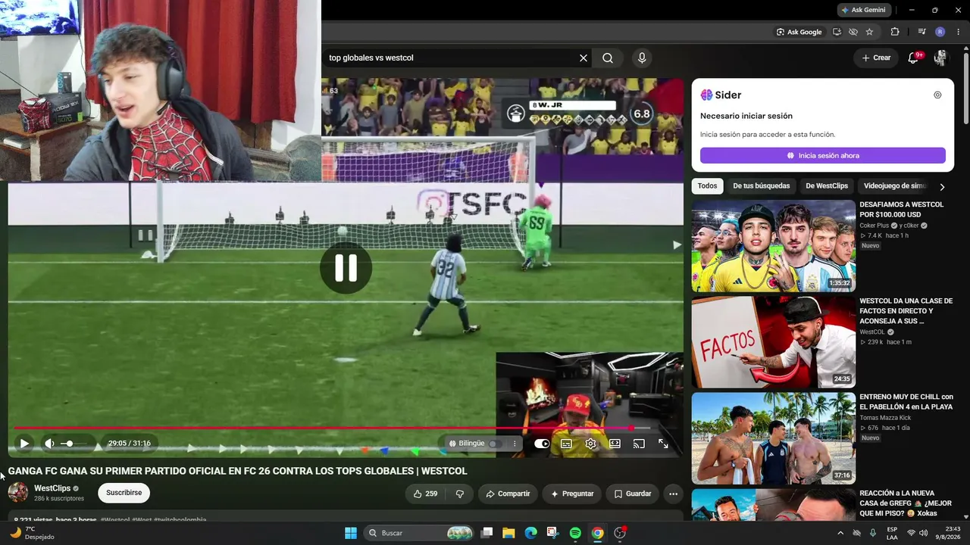The width and height of the screenshot is (970, 545).
Task: Open the weather widget showing 7°C Despejado
Action: click(x=31, y=533)
